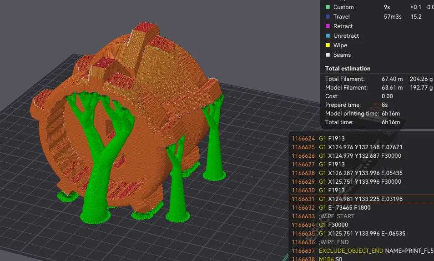Image resolution: width=434 pixels, height=261 pixels.
Task: Click the Custom legend label
Action: (x=343, y=7)
